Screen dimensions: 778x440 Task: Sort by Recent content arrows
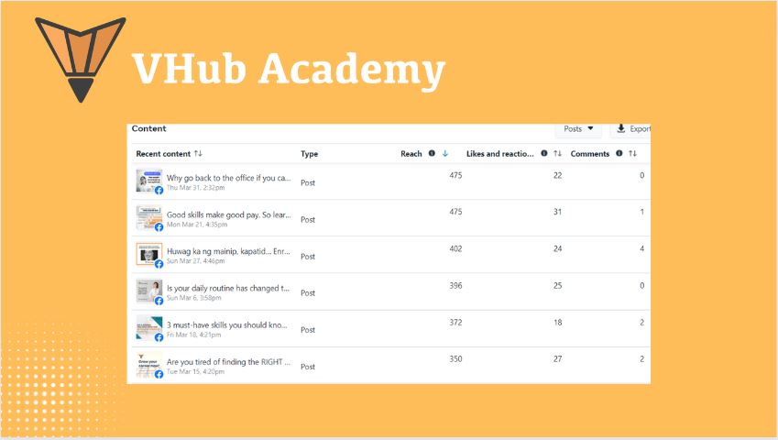coord(198,153)
